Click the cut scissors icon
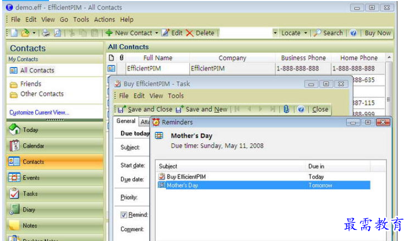The image size is (408, 241). point(72,33)
